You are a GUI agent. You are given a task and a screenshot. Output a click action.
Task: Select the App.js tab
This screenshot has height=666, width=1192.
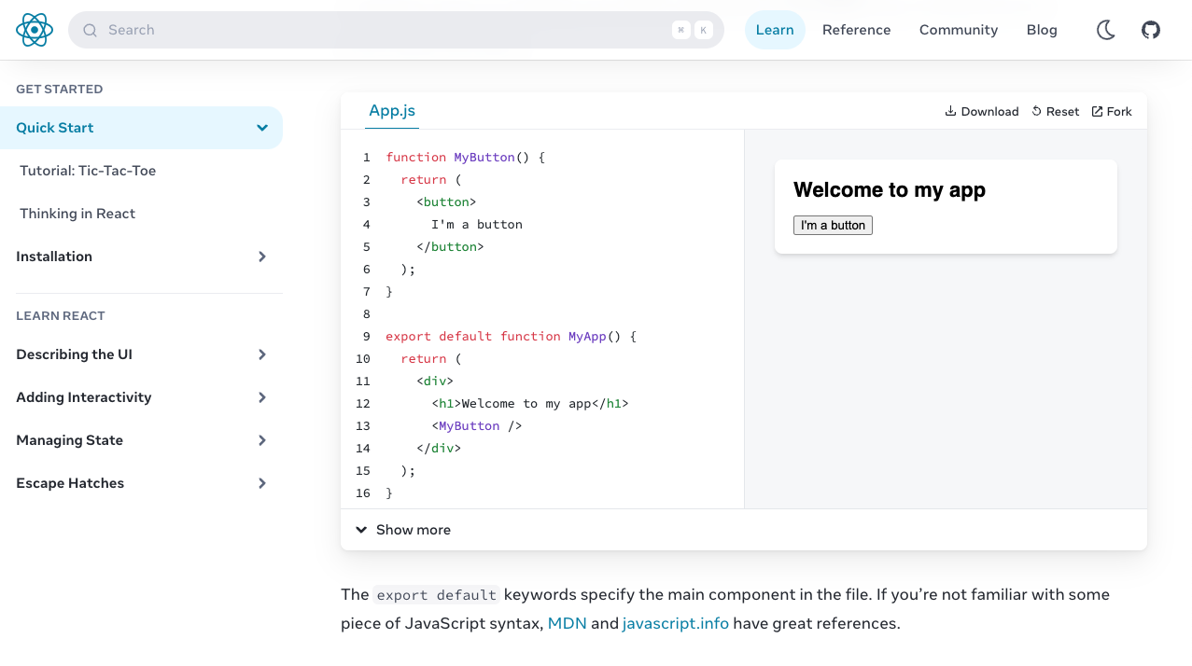391,110
